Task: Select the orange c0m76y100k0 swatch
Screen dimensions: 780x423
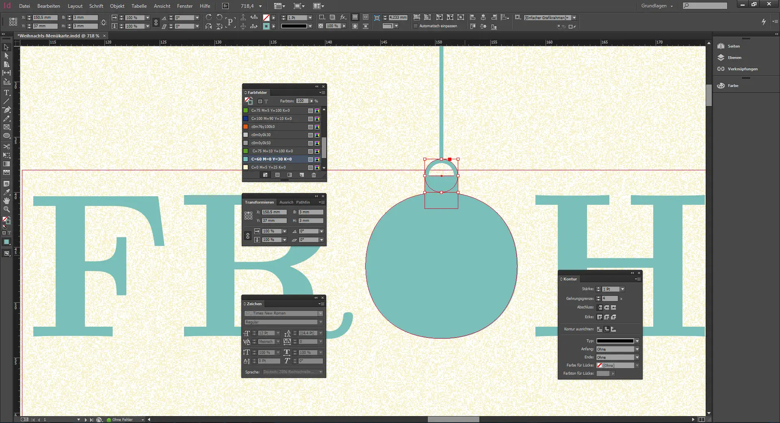Action: tap(263, 127)
